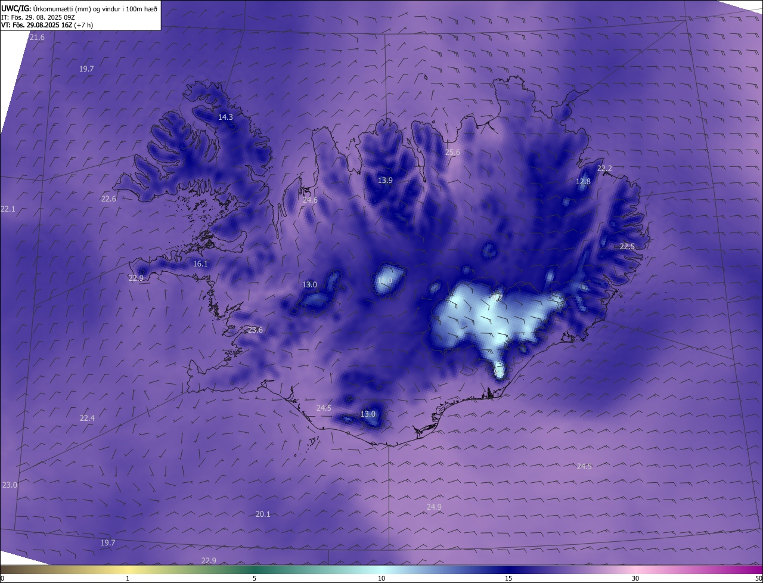Click the "0" tick on the color scale
The image size is (763, 583).
2,579
